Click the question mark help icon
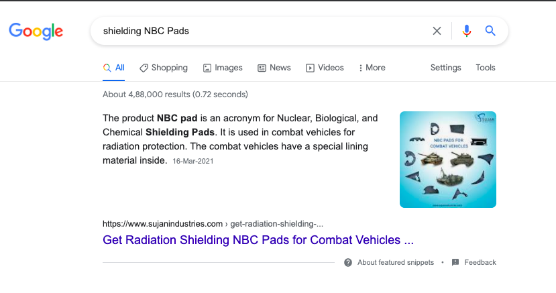This screenshot has width=556, height=293. tap(348, 262)
